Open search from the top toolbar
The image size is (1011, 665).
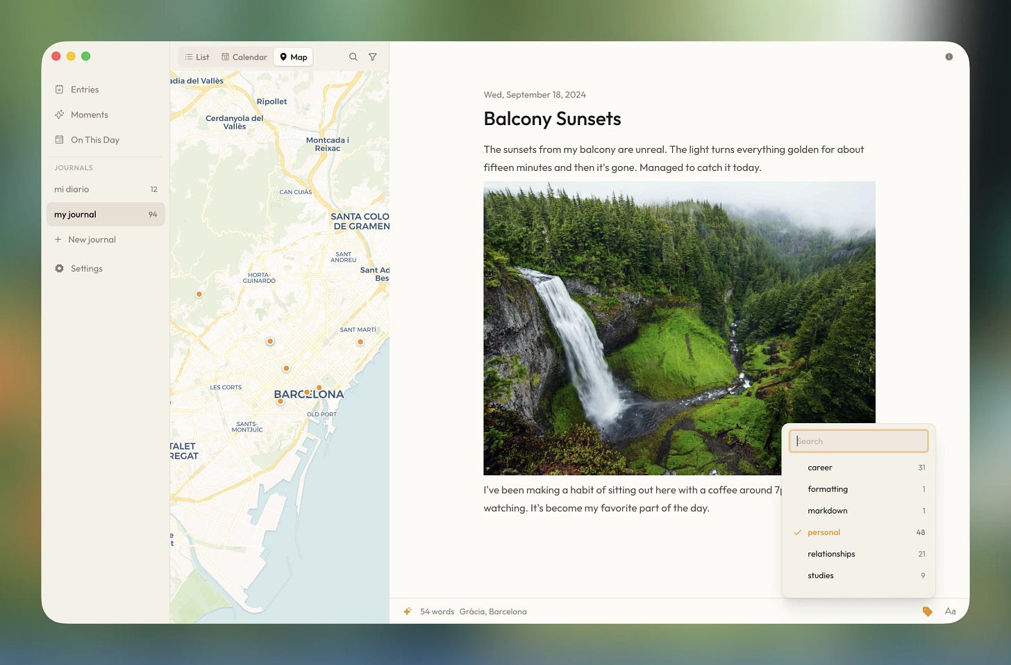point(353,56)
